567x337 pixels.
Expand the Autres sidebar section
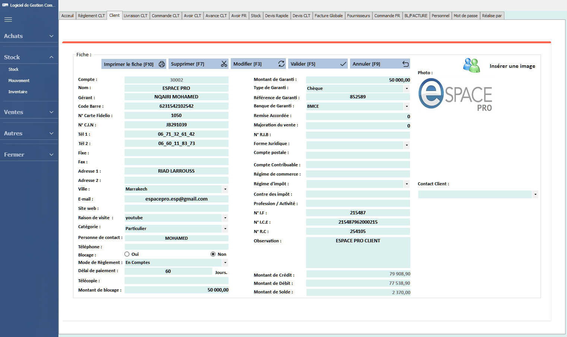29,133
